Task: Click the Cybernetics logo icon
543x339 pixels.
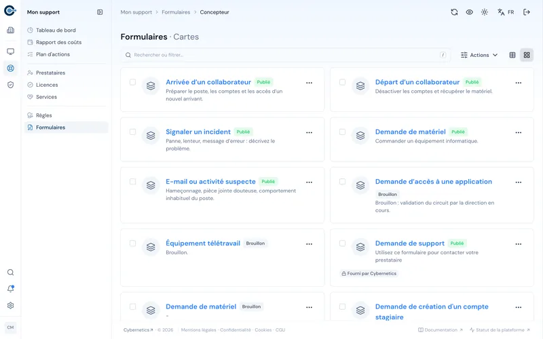Action: coord(10,11)
